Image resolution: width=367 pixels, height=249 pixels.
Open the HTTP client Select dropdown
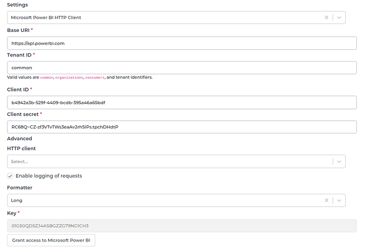(x=176, y=161)
